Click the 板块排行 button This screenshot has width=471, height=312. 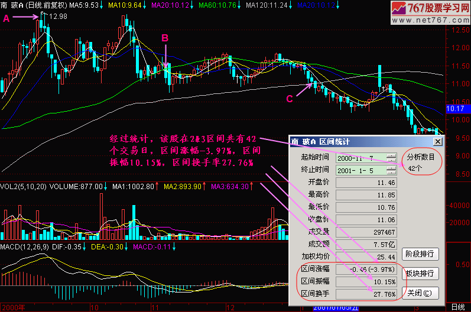pyautogui.click(x=421, y=274)
